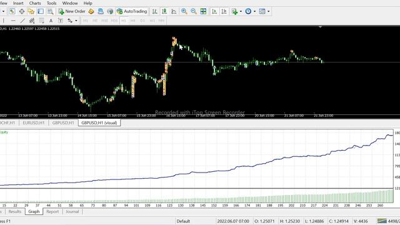Open the Window menu

pyautogui.click(x=70, y=3)
